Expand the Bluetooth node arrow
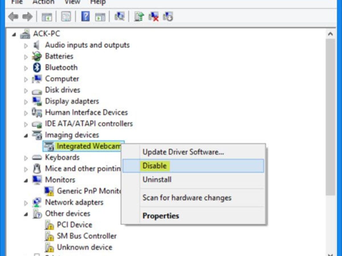The width and height of the screenshot is (342, 256). [x=26, y=68]
